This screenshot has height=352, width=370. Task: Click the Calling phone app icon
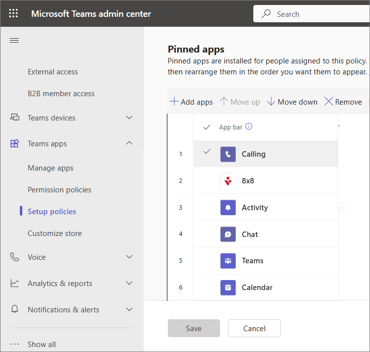click(x=228, y=154)
